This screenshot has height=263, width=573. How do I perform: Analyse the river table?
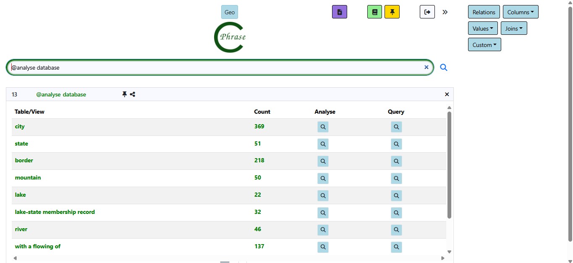pyautogui.click(x=323, y=230)
